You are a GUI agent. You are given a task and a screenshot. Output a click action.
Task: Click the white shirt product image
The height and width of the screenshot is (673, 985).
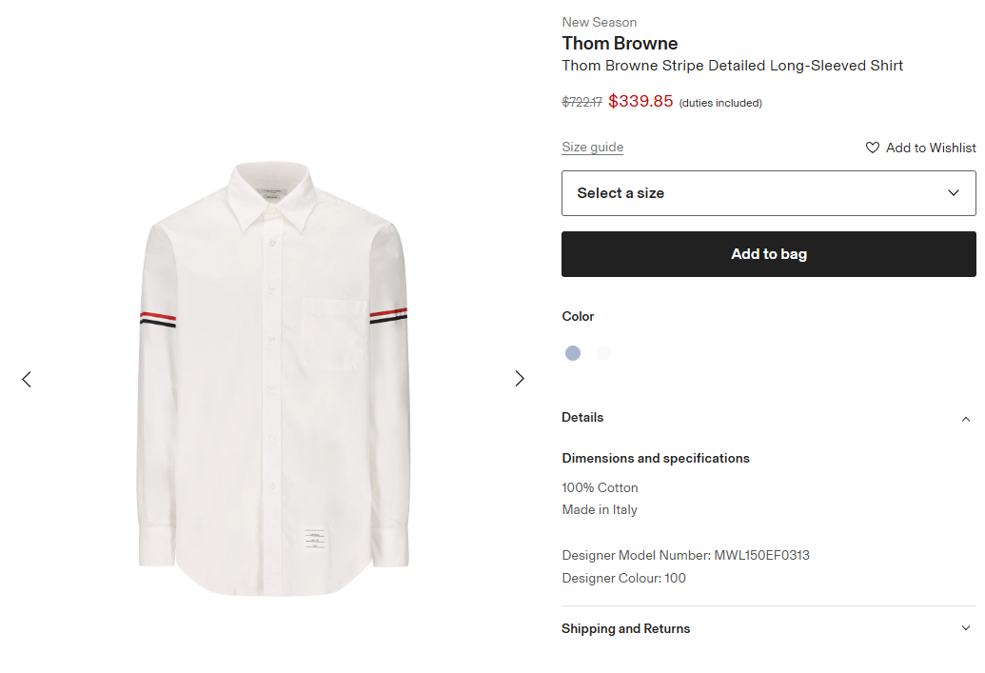(x=273, y=379)
